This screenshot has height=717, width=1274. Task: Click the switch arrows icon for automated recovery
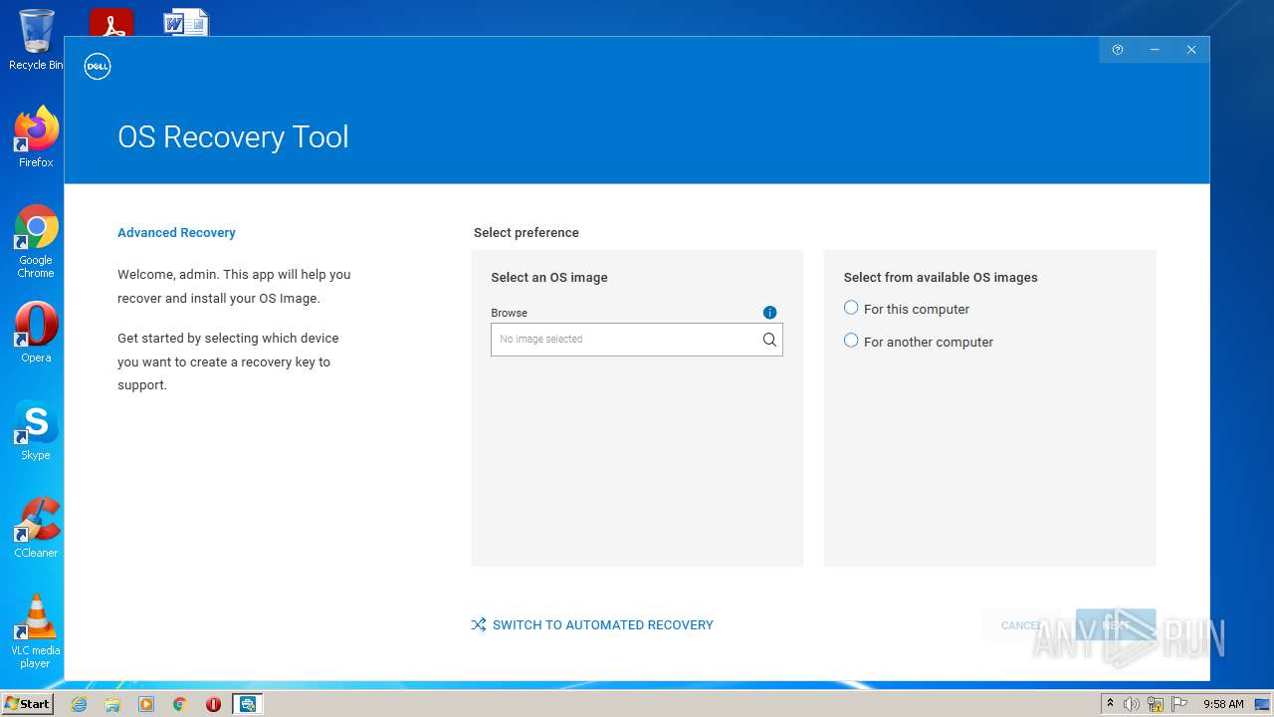click(479, 625)
